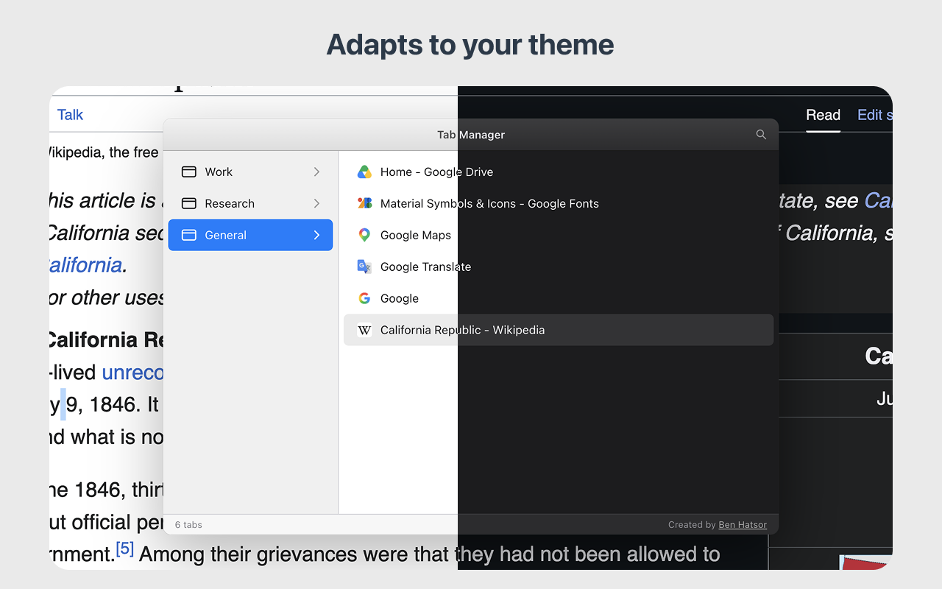Select California Republic - Wikipedia tab entry
This screenshot has height=589, width=942.
(559, 330)
